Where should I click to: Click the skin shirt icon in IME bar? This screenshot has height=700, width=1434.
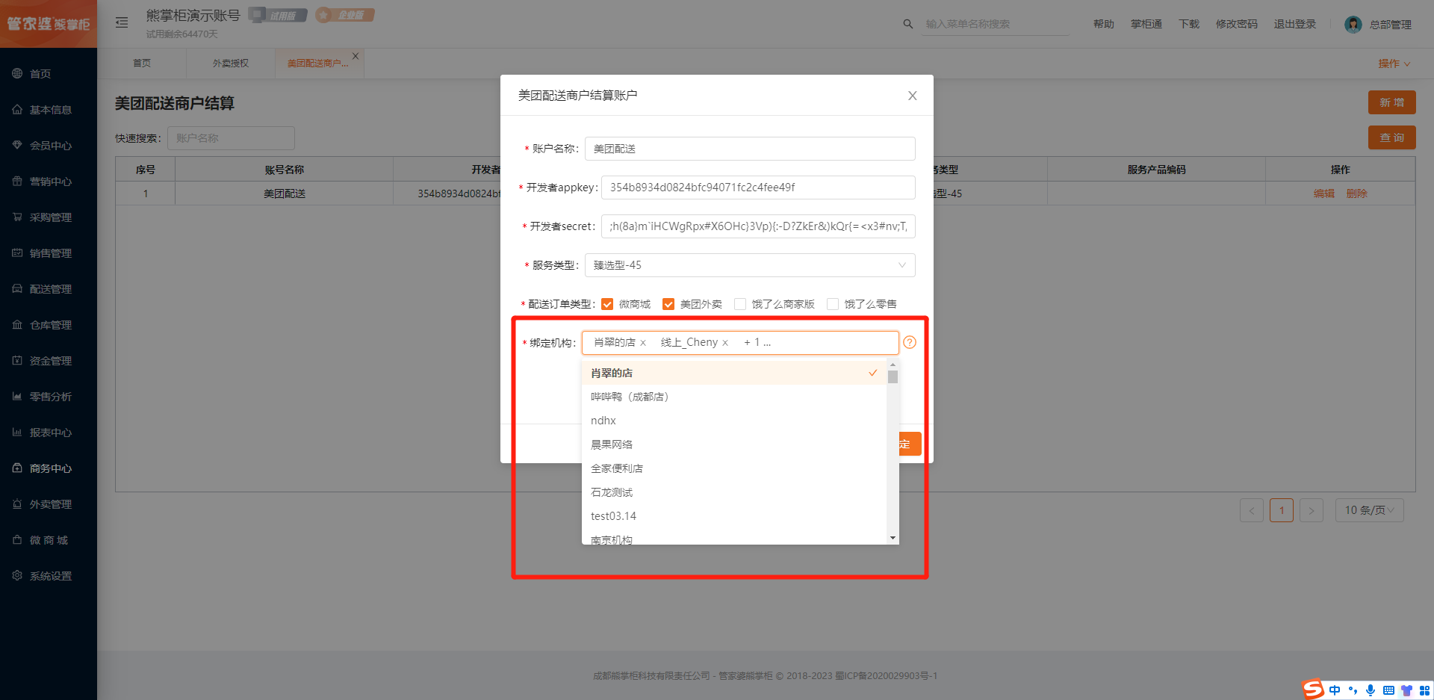[x=1406, y=690]
